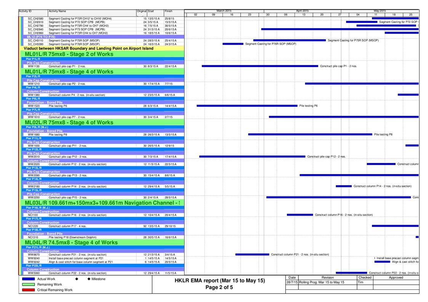Viewport: 428px width, 302px height.
Task: Click activity ID WW1380
Action: (x=34, y=95)
